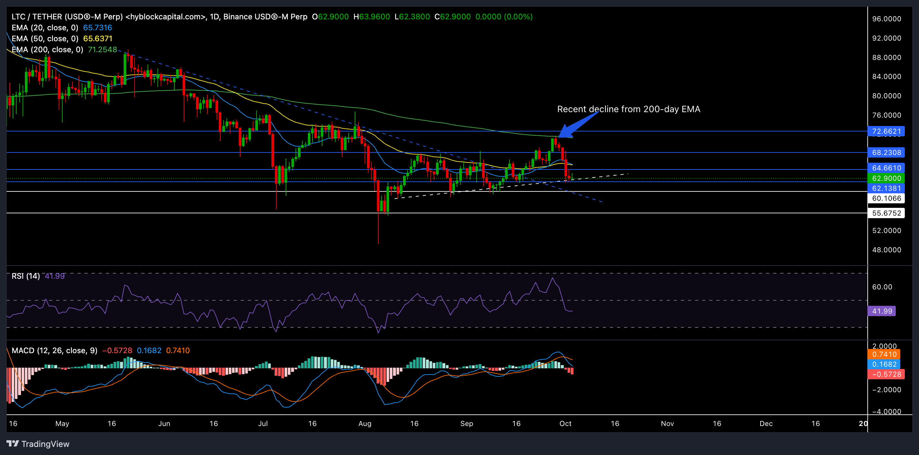Click the TradingView logo icon
This screenshot has width=919, height=455.
[13, 443]
